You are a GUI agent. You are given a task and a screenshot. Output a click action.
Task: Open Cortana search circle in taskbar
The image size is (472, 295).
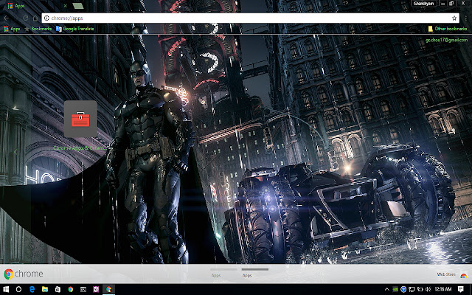pyautogui.click(x=19, y=289)
